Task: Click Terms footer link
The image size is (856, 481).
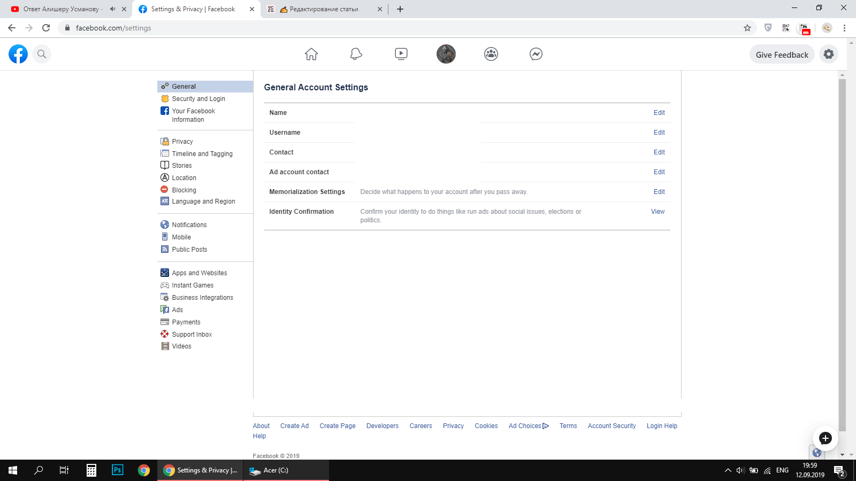Action: [568, 426]
